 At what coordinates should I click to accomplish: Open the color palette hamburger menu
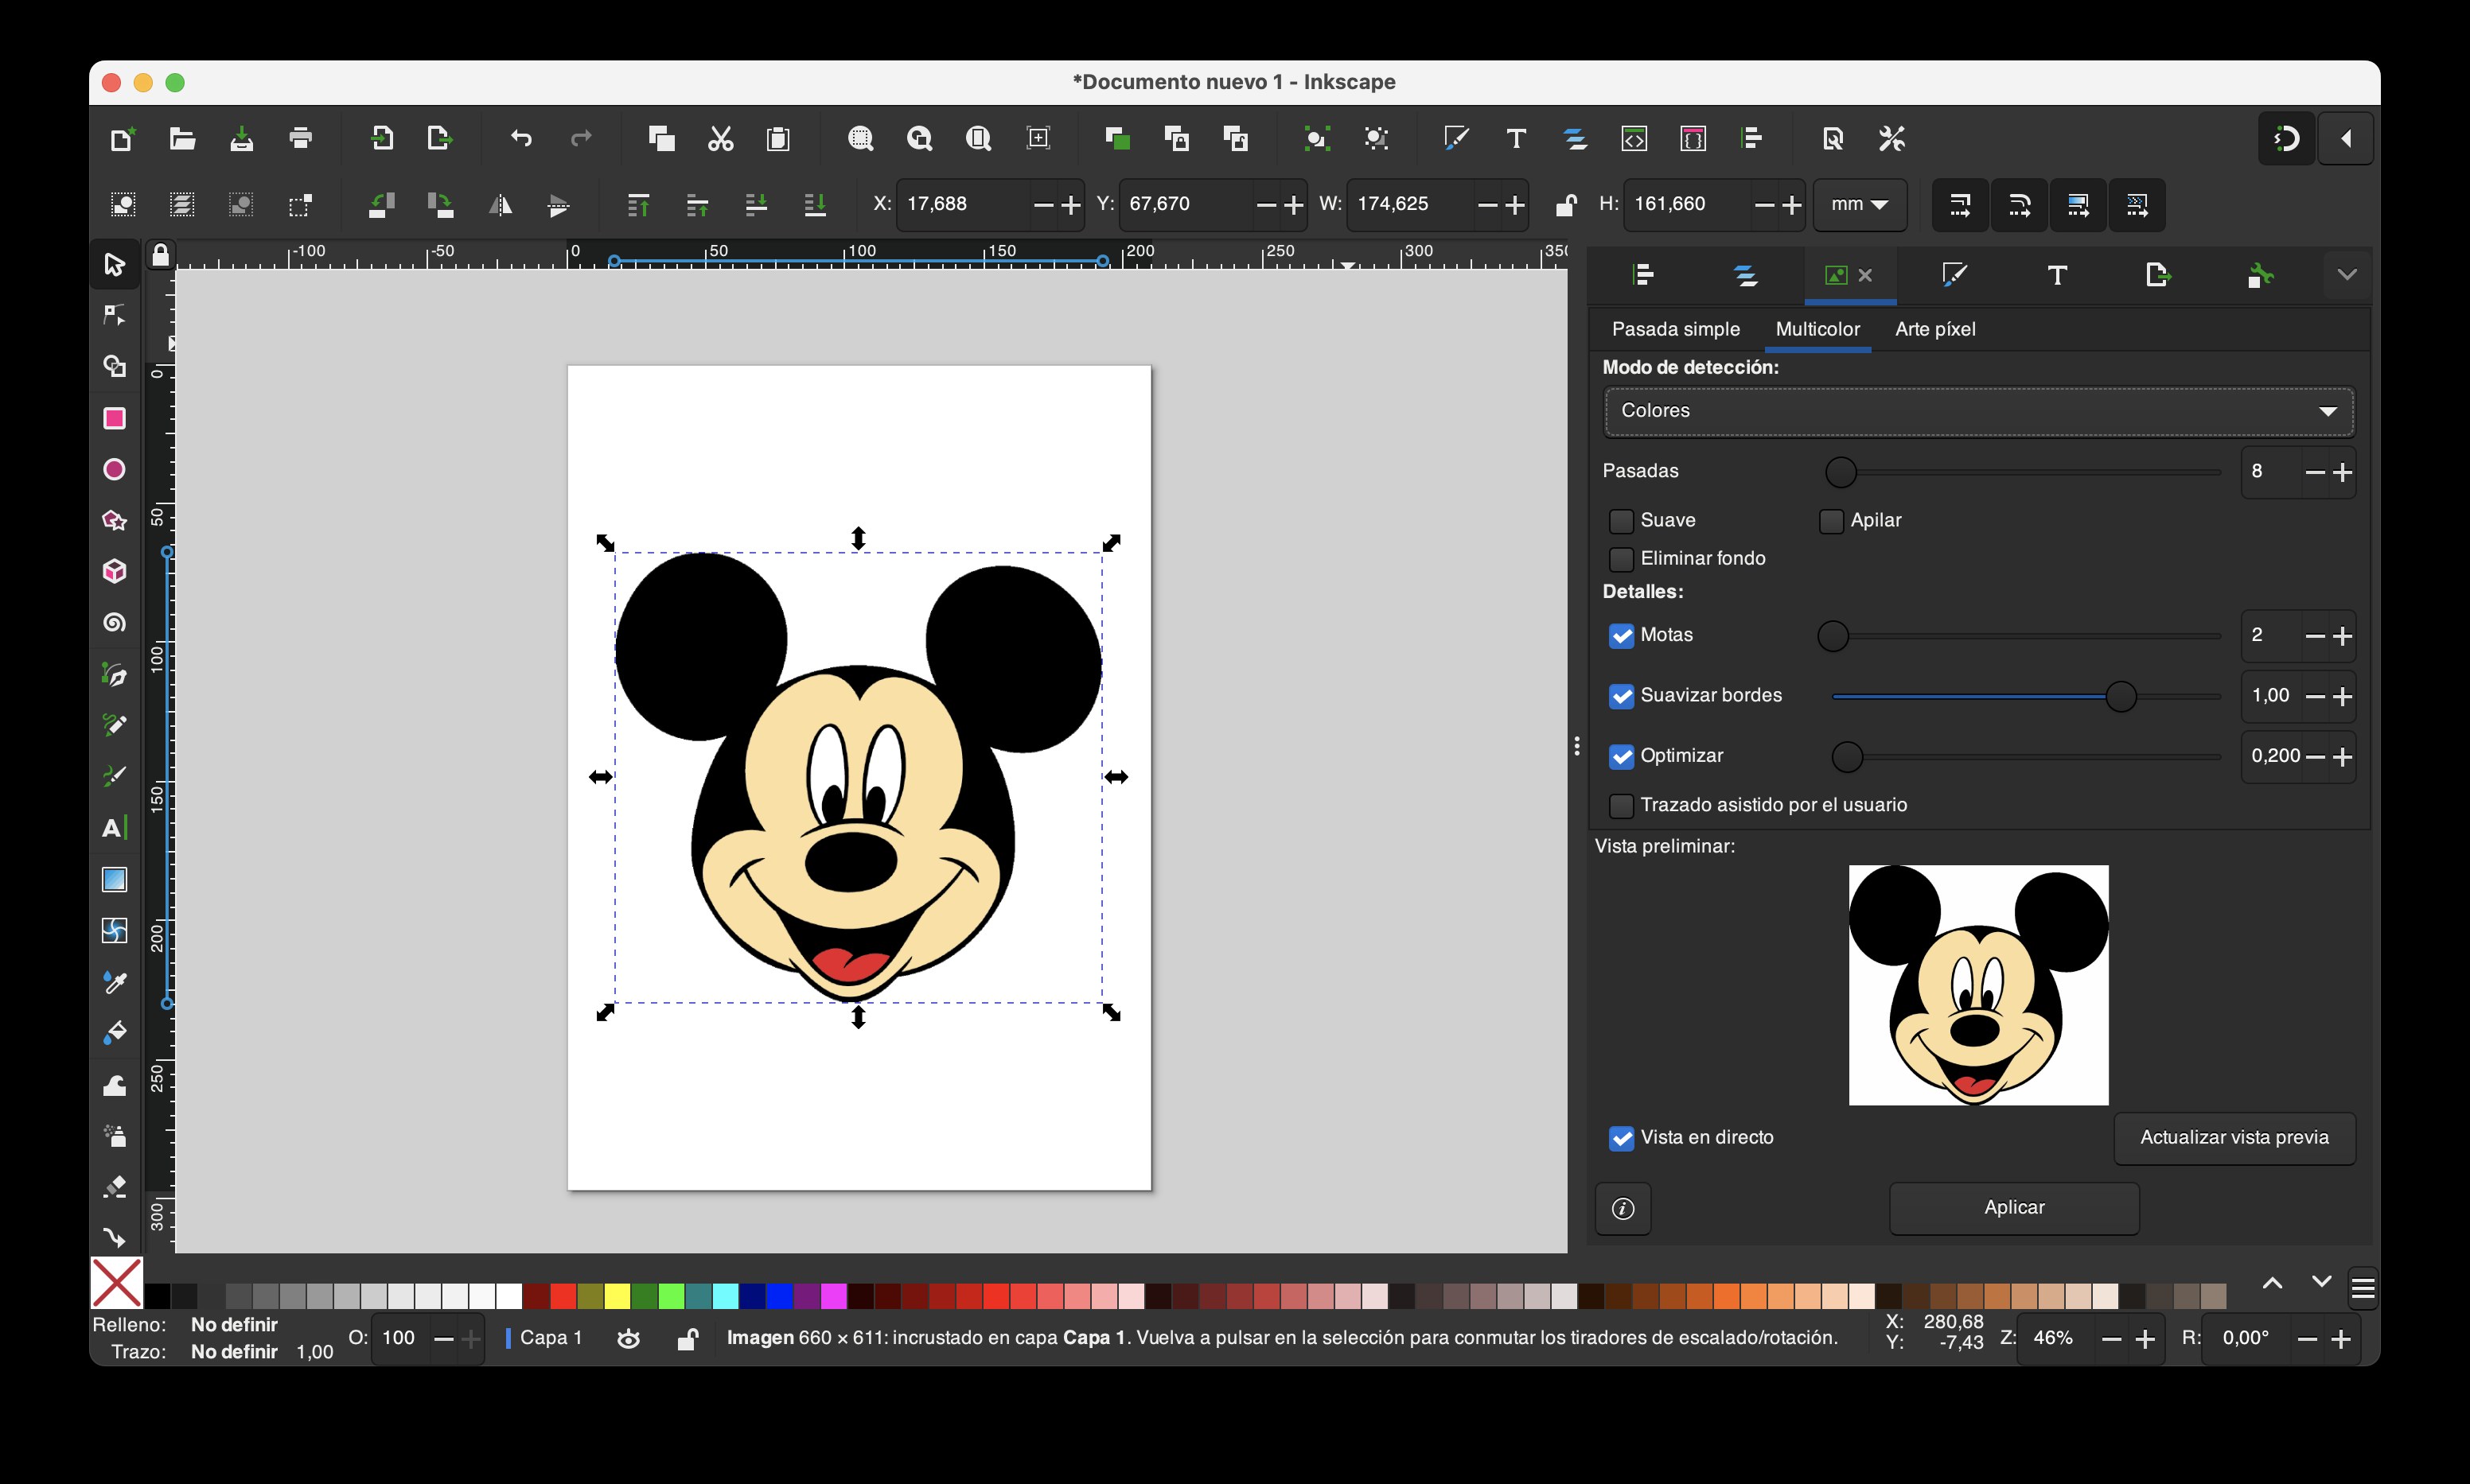tap(2362, 1288)
